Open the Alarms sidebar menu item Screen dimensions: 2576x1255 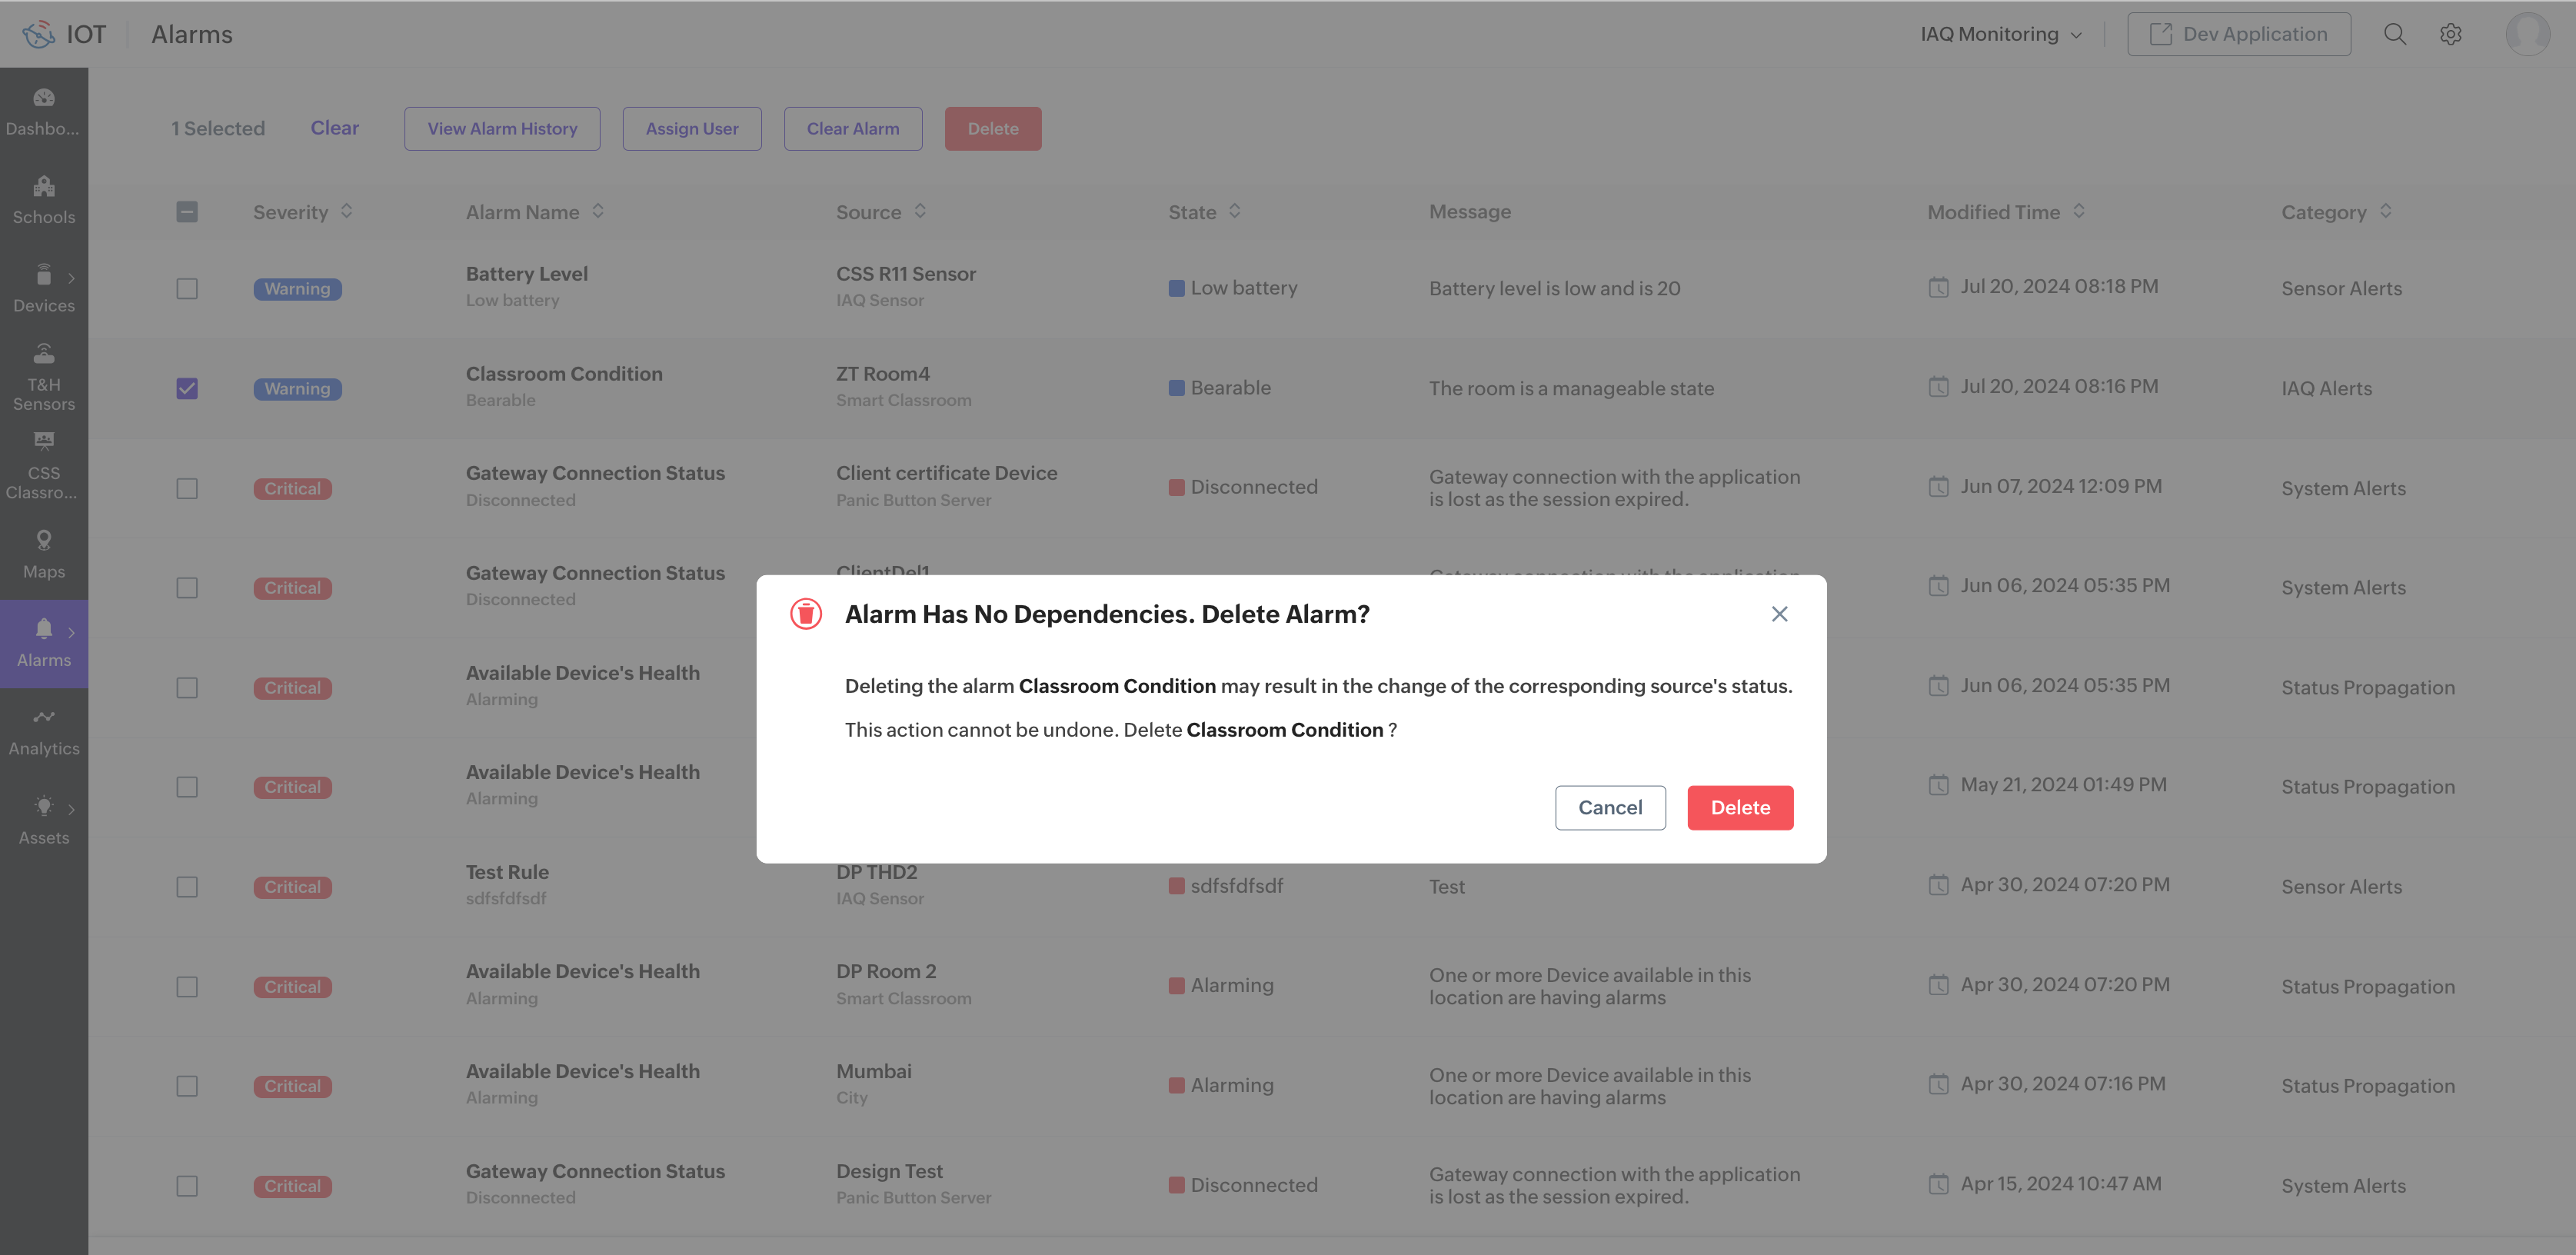tap(44, 642)
